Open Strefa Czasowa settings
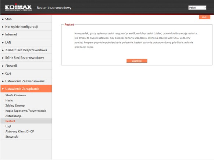The height and width of the screenshot is (160, 214). 15,95
